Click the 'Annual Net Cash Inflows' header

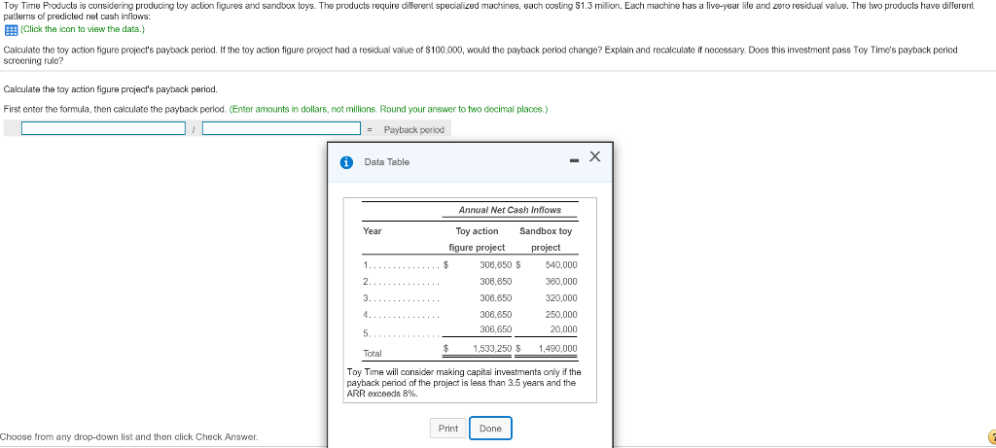click(510, 210)
